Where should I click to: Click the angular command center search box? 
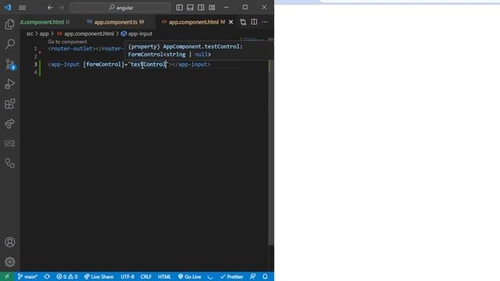pyautogui.click(x=120, y=7)
